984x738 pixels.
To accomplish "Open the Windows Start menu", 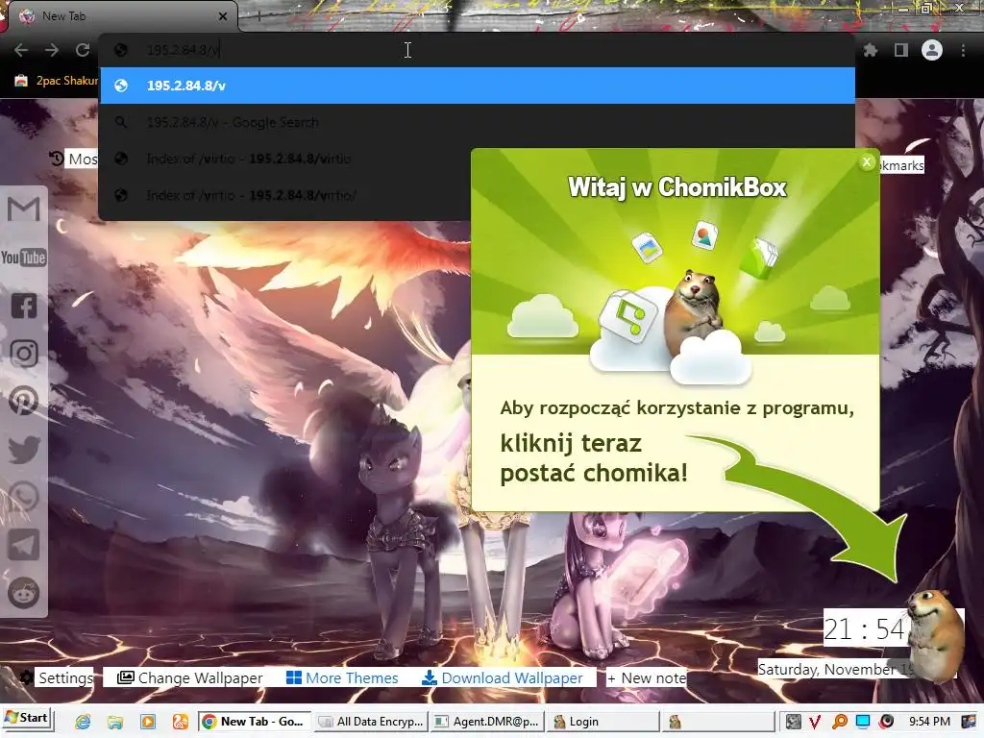I will coord(27,719).
